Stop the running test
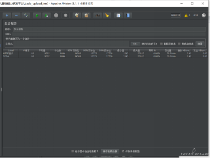This screenshot has height=158, width=210. tap(56, 15)
